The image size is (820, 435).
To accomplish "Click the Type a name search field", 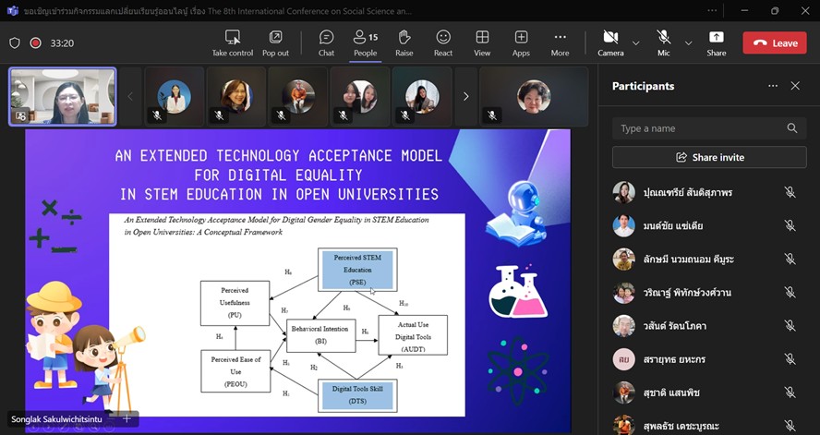I will 700,128.
